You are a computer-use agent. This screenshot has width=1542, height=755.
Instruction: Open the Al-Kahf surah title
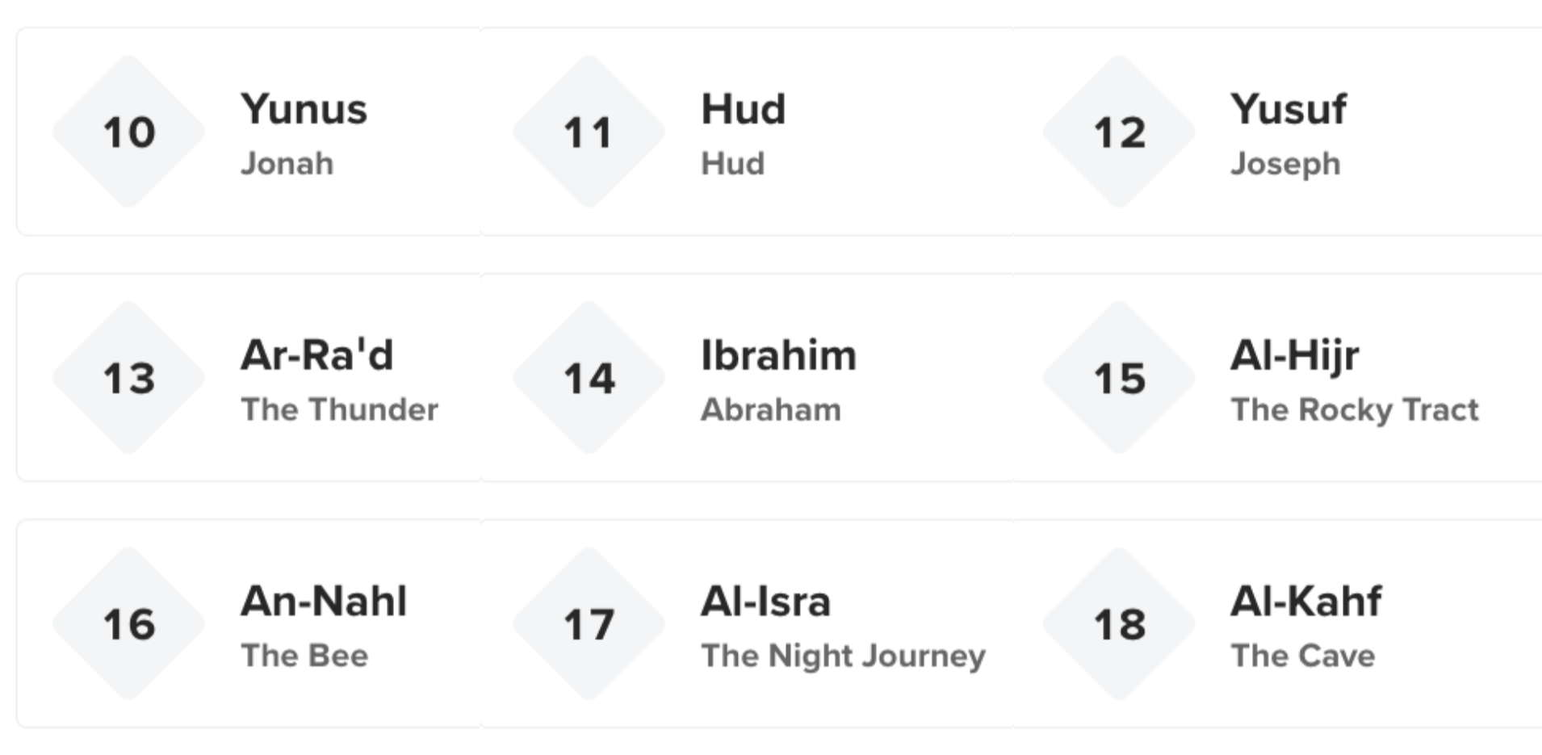(1305, 602)
